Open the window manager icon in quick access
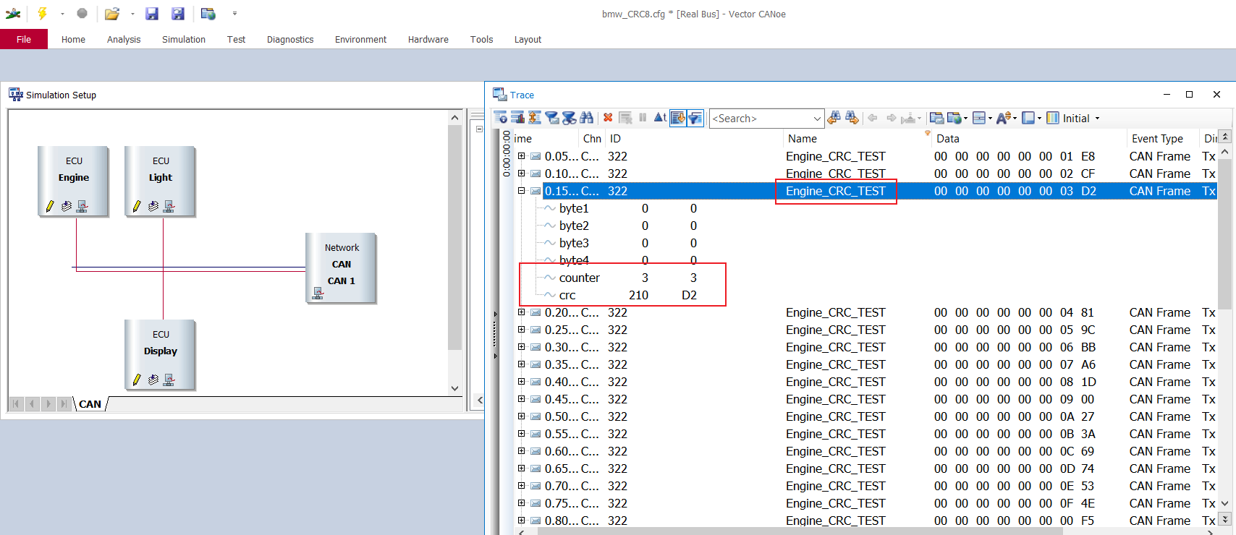Image resolution: width=1236 pixels, height=535 pixels. [208, 13]
